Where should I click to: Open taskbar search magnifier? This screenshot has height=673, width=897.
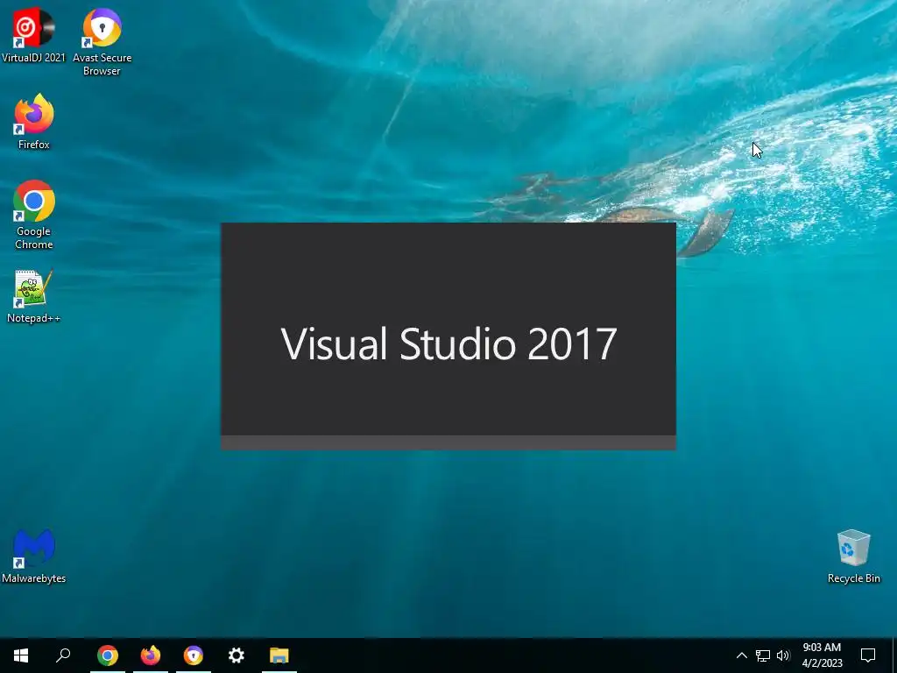[63, 655]
